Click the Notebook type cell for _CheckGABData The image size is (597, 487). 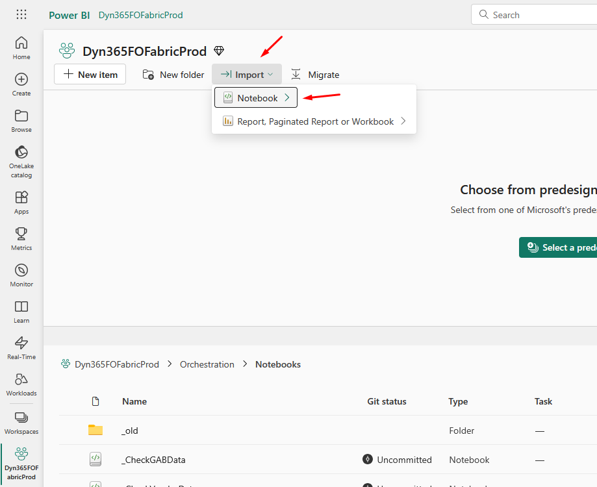pos(470,460)
